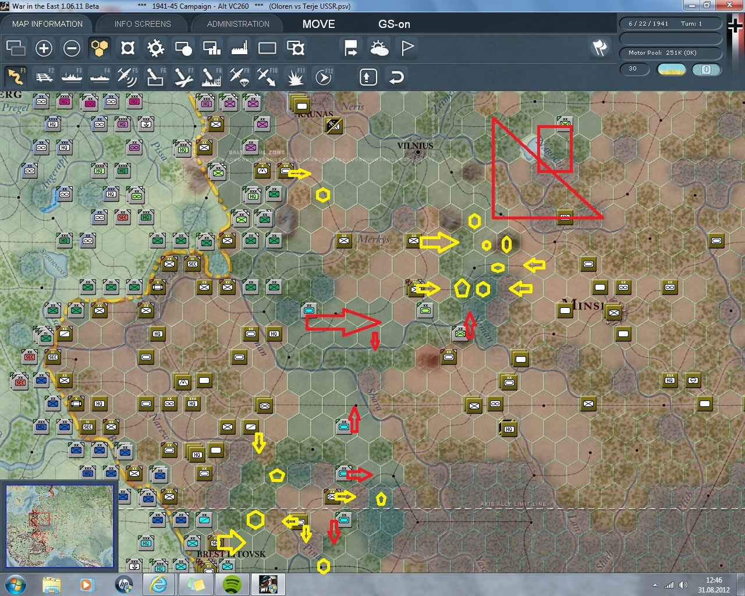This screenshot has height=596, width=745.
Task: Toggle the factory overlay icon
Action: [x=239, y=48]
